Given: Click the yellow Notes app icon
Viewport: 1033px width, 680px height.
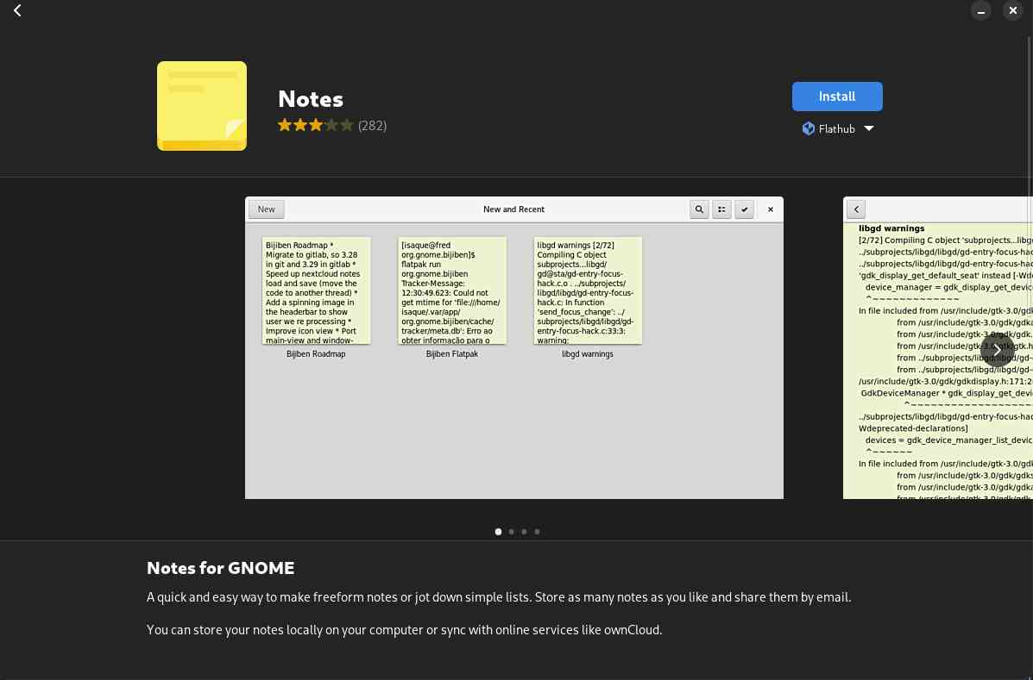Looking at the screenshot, I should click(202, 106).
